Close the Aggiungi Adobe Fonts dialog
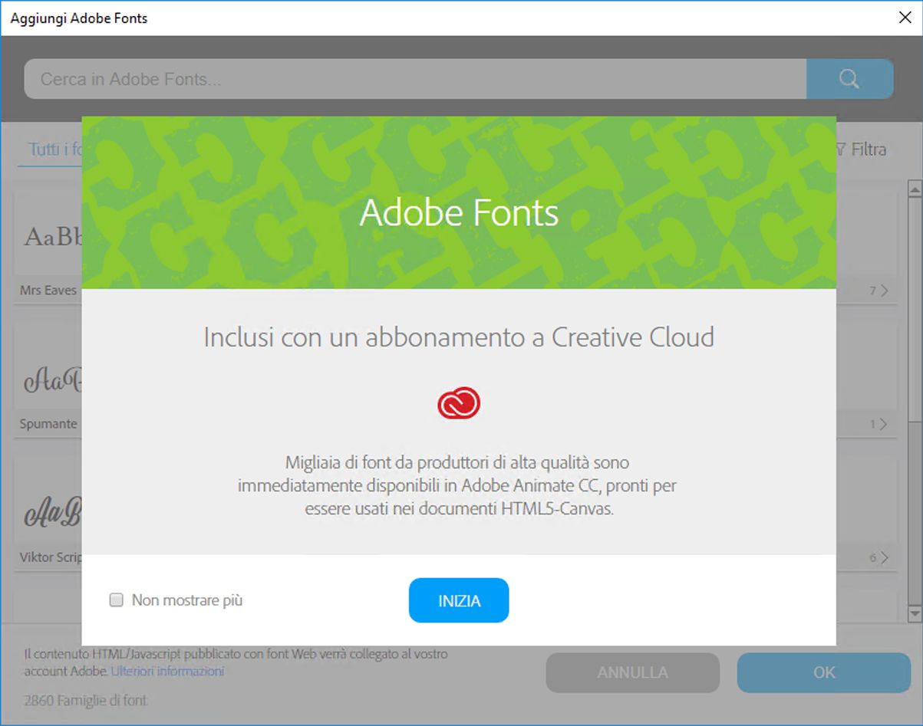This screenshot has height=726, width=923. [x=905, y=17]
